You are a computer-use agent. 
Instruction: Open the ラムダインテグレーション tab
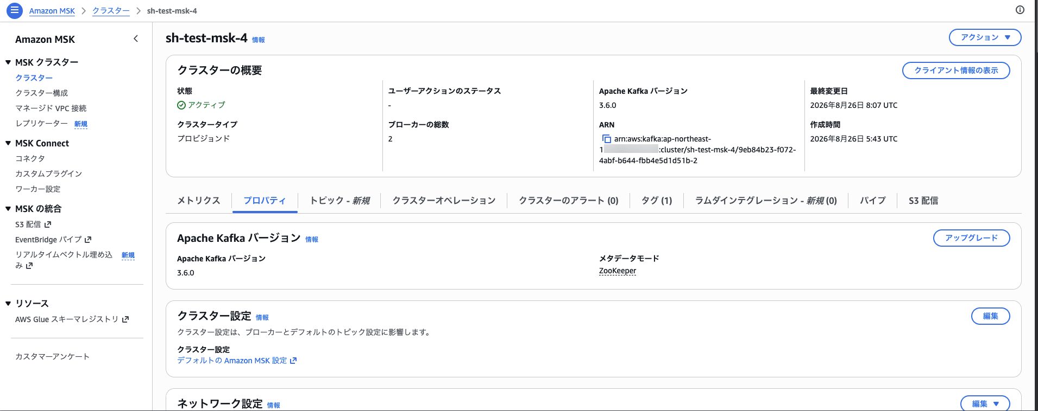tap(766, 201)
